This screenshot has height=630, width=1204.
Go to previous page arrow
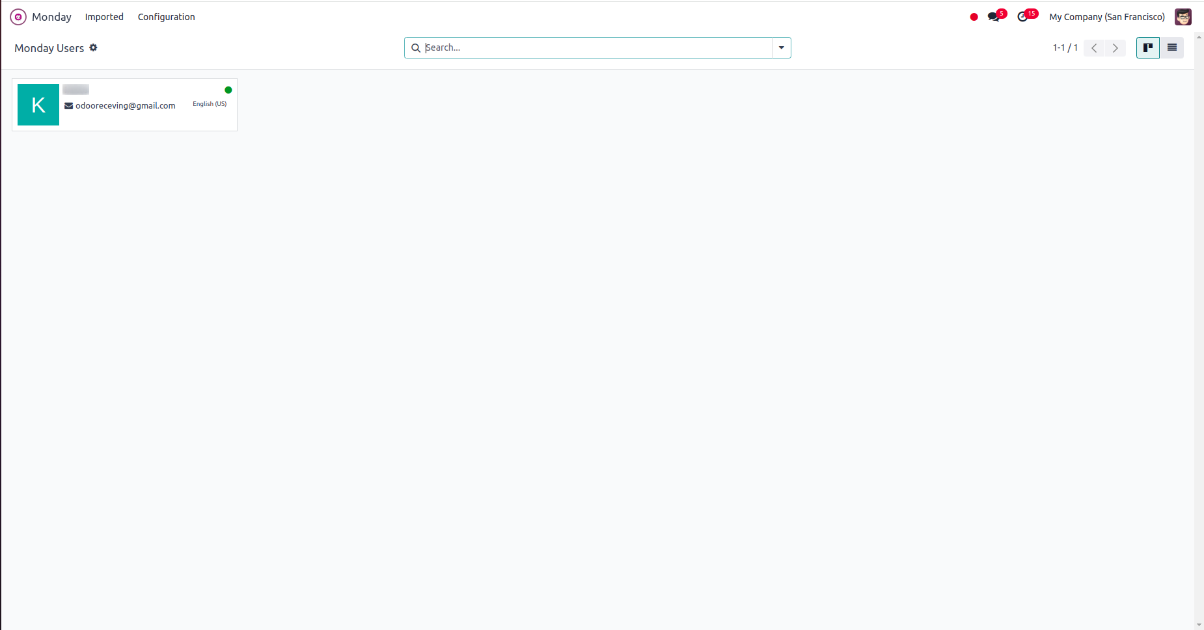[1094, 47]
